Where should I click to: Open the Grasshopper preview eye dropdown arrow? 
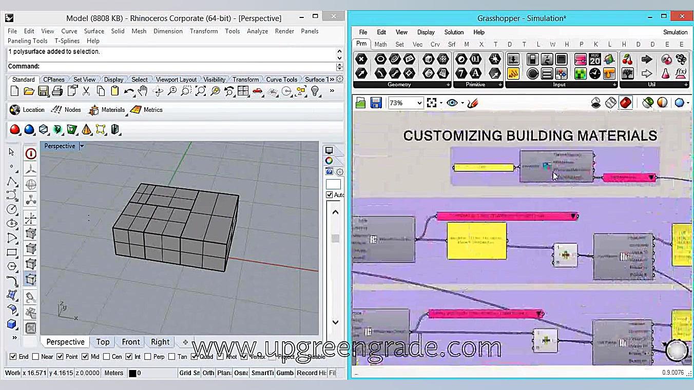point(462,103)
